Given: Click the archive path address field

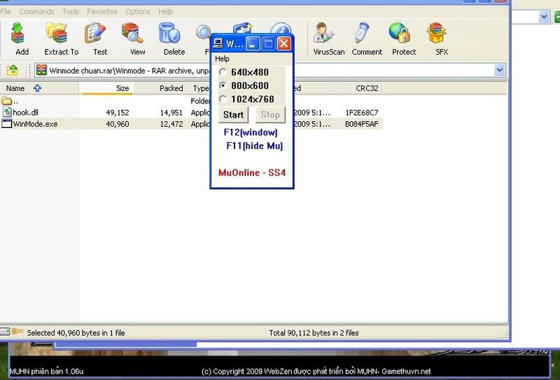Looking at the screenshot, I should coord(270,70).
